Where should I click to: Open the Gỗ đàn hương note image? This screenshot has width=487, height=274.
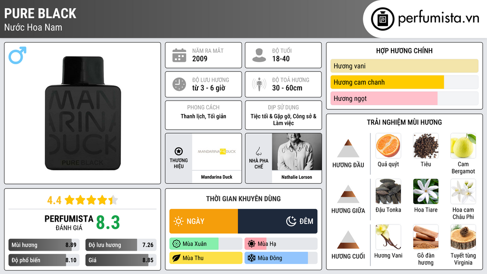click(x=426, y=237)
